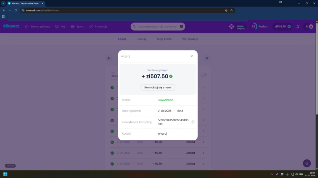This screenshot has height=178, width=318.
Task: Open the user profile menu icon
Action: point(311,27)
